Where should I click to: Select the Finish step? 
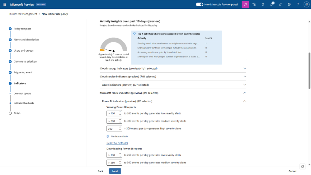[17, 113]
